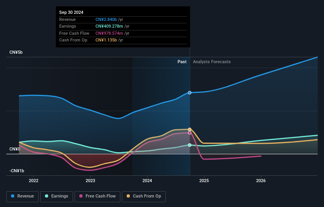The height and width of the screenshot is (207, 324).
Task: Click the 'Earnings' row label in tooltip
Action: coord(67,26)
